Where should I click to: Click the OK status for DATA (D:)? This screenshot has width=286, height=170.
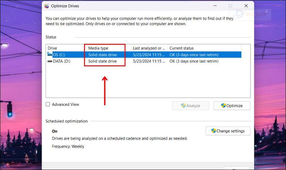194,61
